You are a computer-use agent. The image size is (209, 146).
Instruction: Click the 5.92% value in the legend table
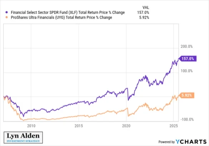point(144,17)
